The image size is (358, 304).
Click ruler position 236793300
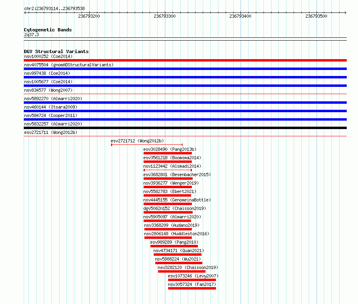[165, 16]
